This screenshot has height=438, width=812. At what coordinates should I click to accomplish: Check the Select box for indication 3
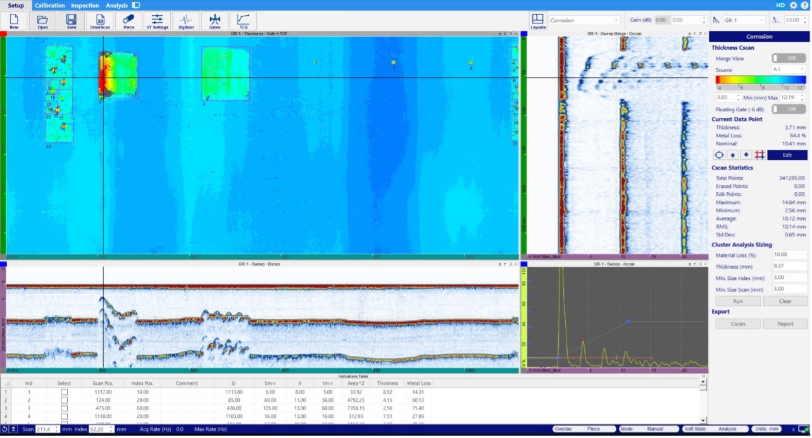pyautogui.click(x=64, y=409)
